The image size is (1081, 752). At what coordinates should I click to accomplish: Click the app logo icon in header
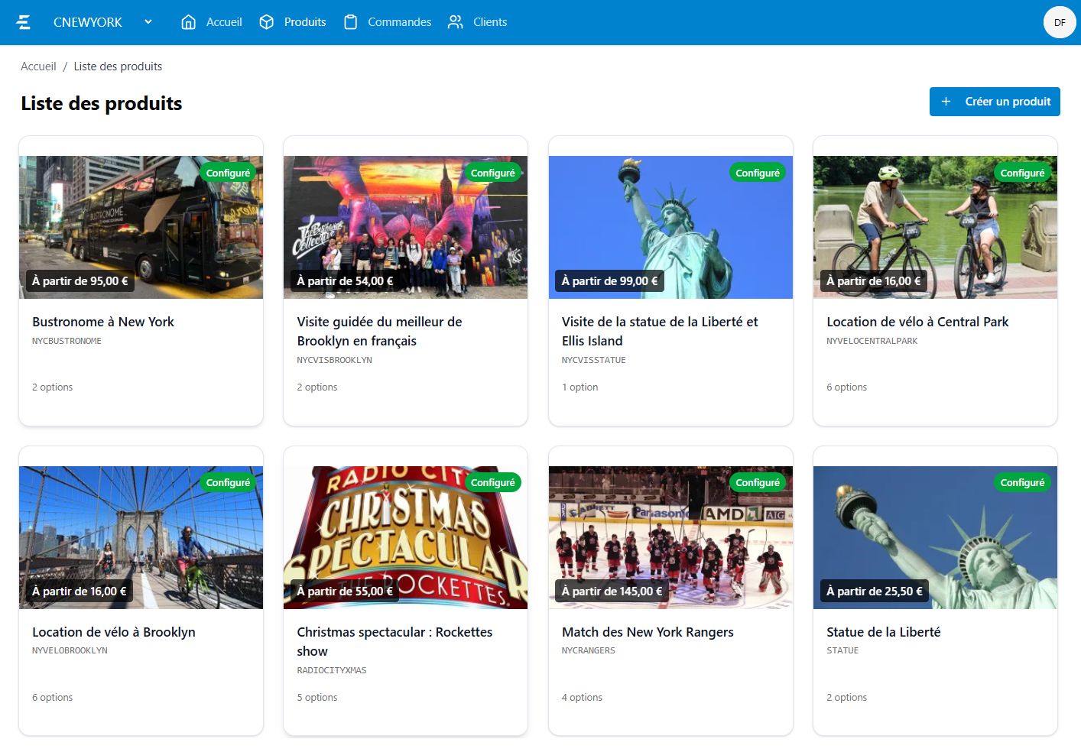[24, 22]
